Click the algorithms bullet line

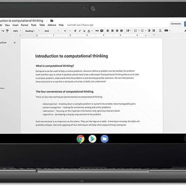[x=72, y=114]
